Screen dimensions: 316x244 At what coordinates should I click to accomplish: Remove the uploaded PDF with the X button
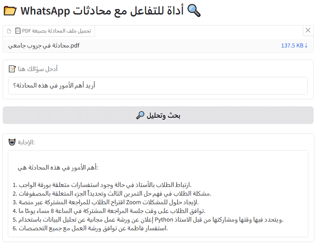point(308,31)
